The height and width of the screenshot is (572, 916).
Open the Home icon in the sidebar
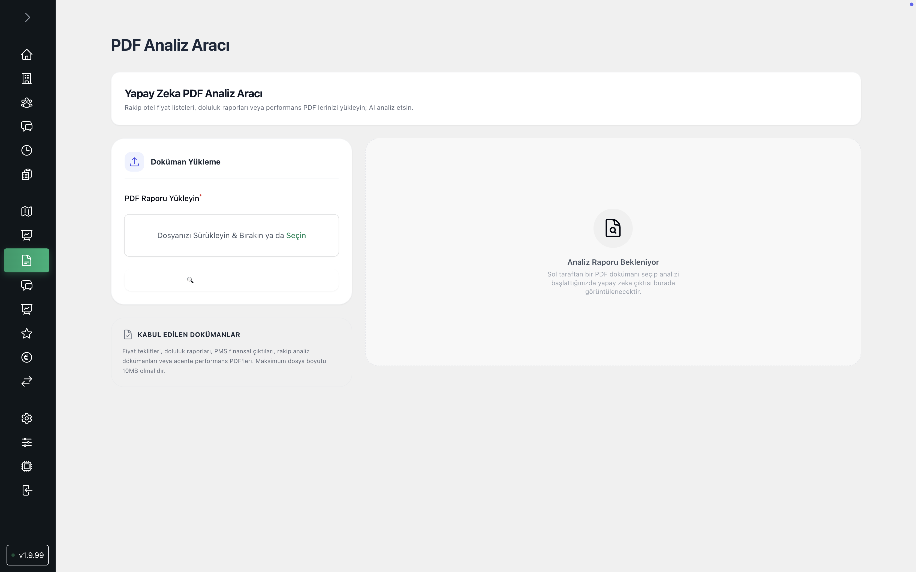26,54
